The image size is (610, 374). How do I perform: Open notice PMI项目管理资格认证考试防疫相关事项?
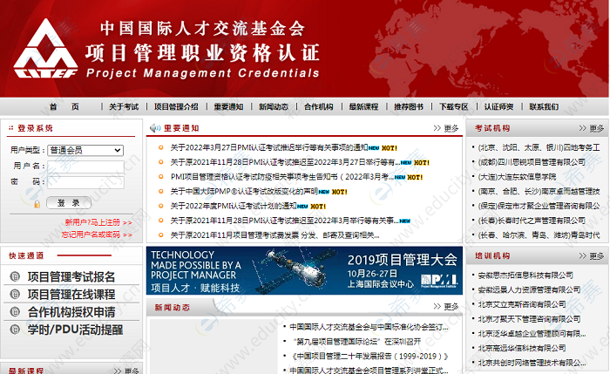click(282, 177)
